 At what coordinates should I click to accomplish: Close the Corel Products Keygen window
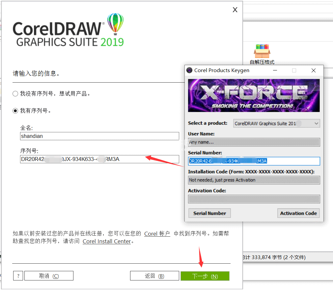click(314, 70)
